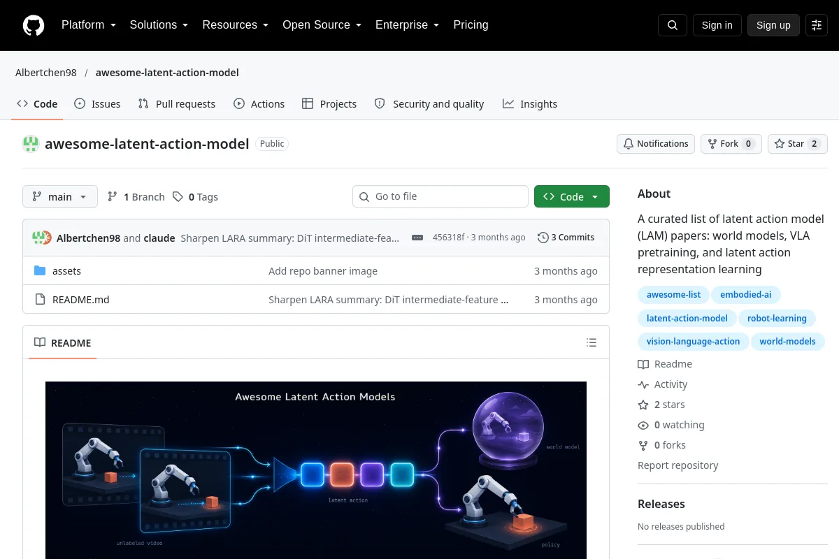Open the search magnifier button
Screen dimensions: 839x559
673,25
